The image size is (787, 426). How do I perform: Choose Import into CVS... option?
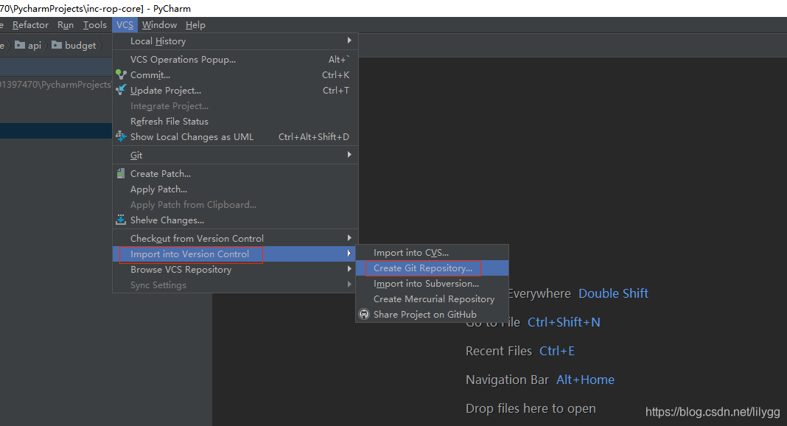pos(432,253)
